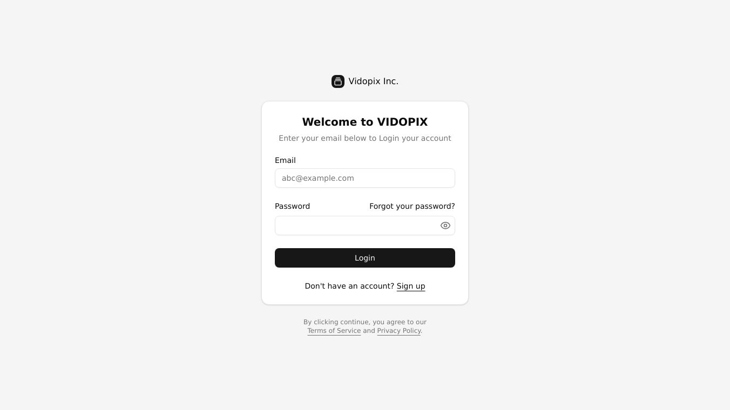This screenshot has height=410, width=730.
Task: View the Privacy Policy link
Action: (399, 331)
